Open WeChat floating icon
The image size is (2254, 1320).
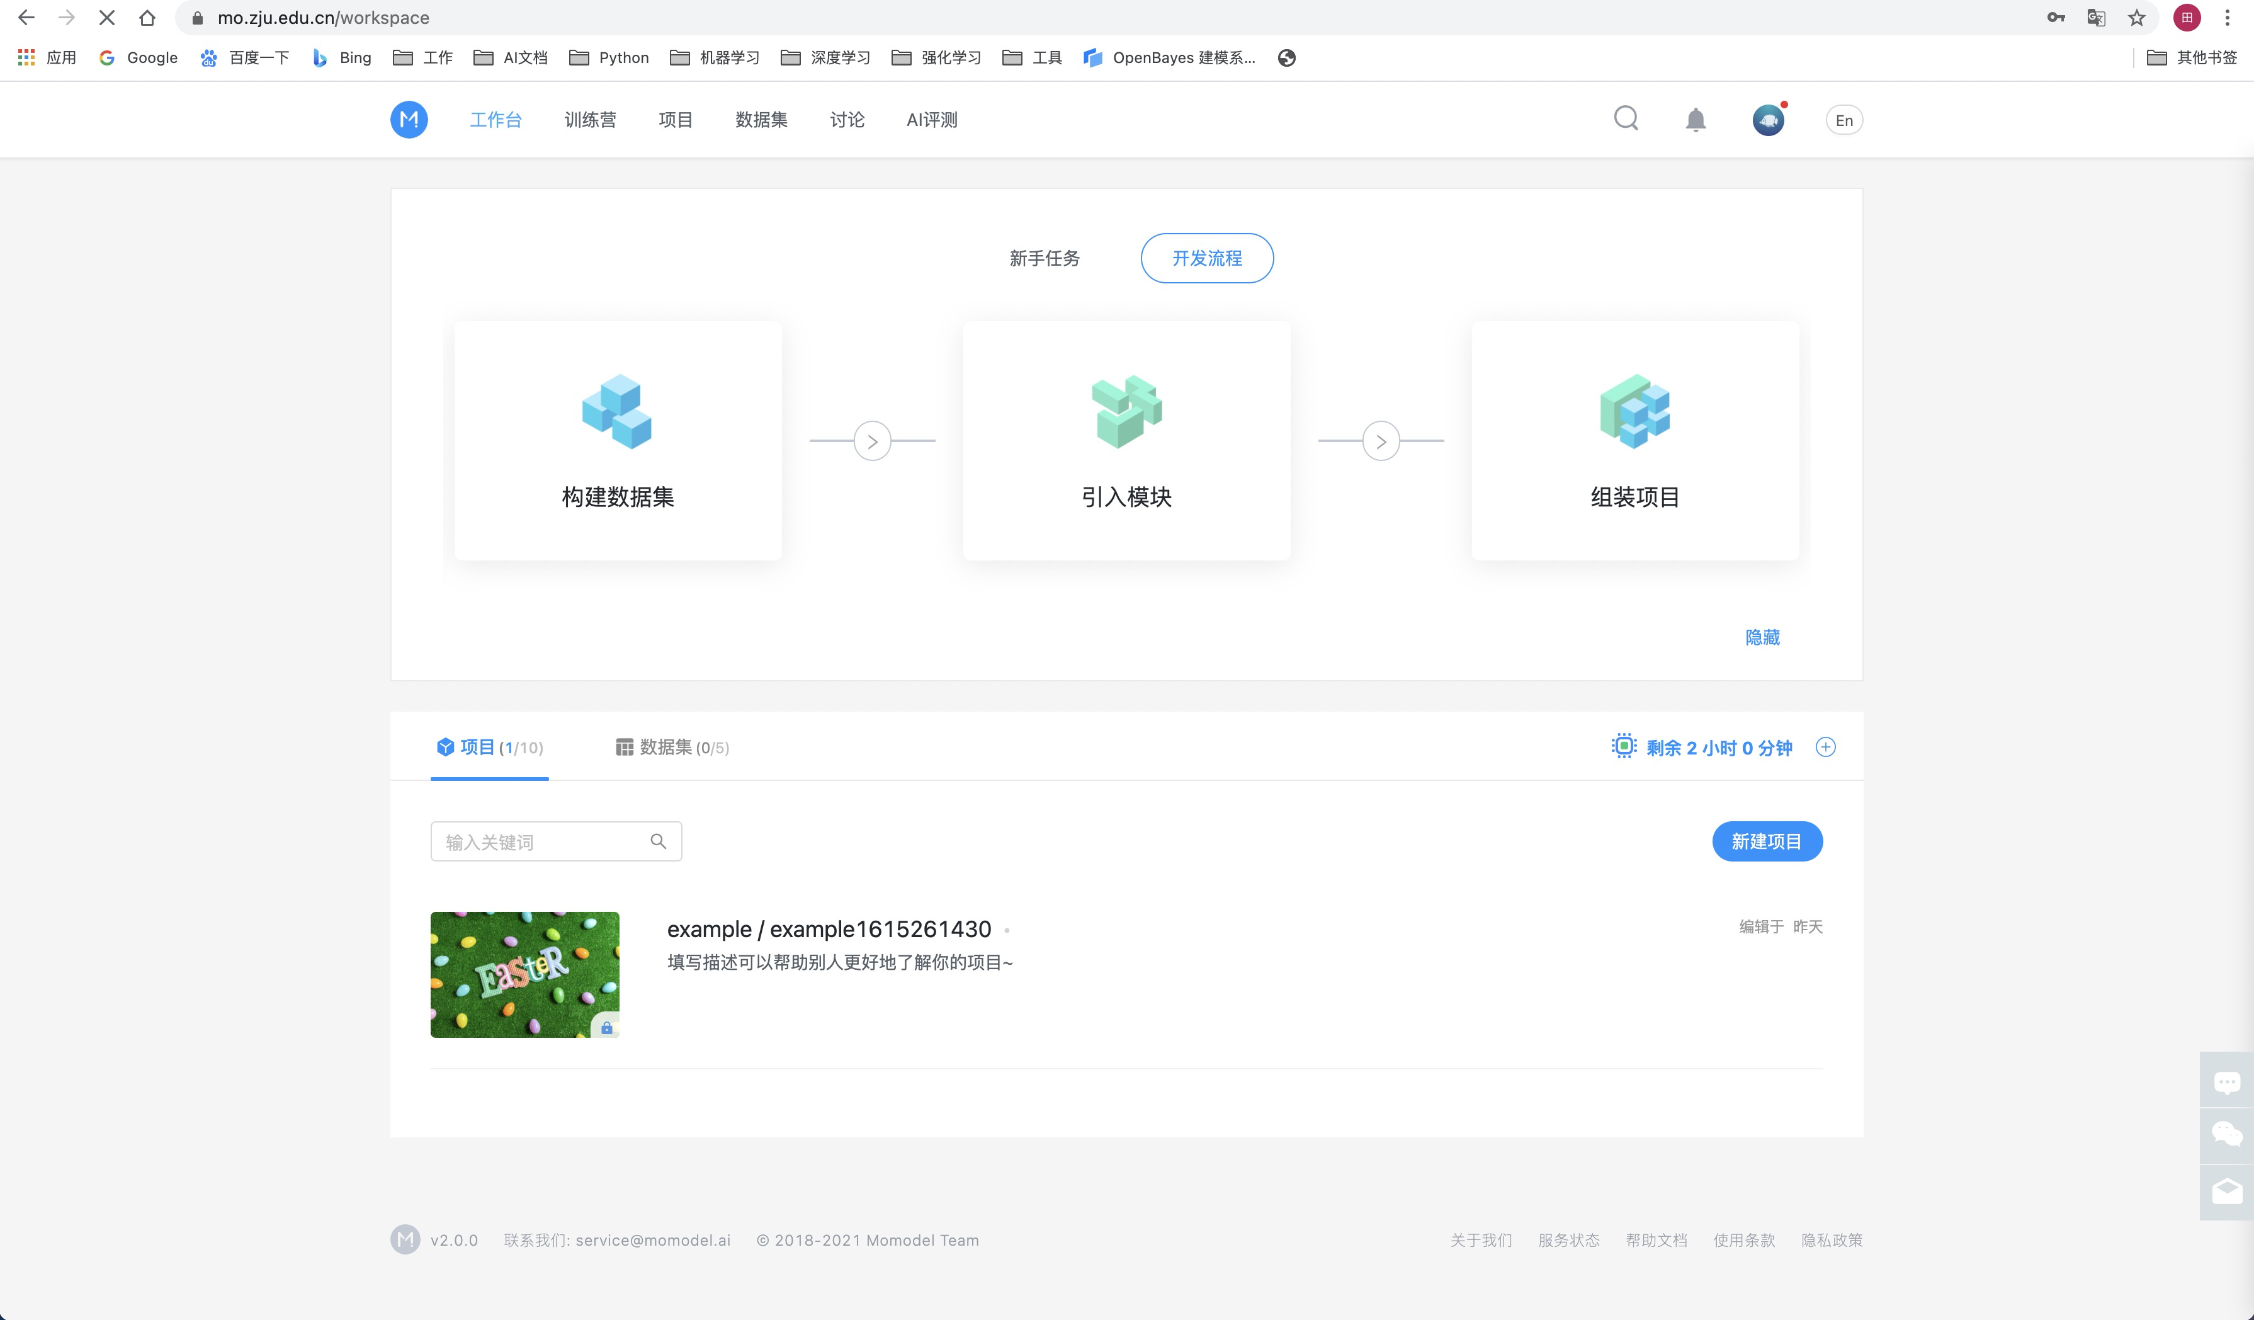2226,1135
